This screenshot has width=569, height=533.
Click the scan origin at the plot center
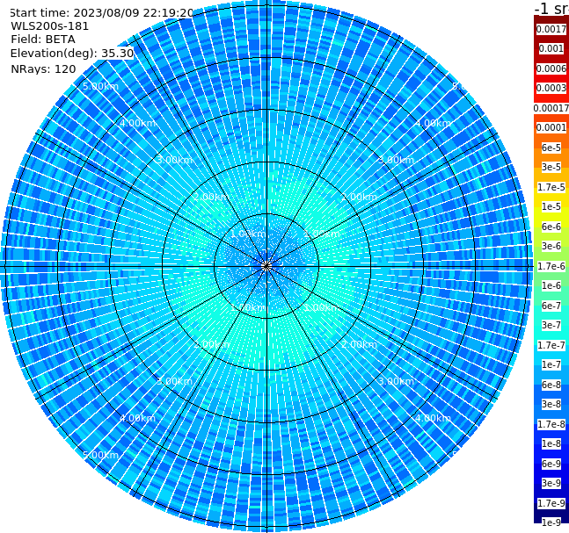pyautogui.click(x=266, y=266)
